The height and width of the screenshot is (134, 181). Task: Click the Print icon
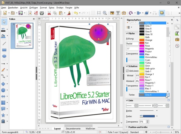(42, 13)
